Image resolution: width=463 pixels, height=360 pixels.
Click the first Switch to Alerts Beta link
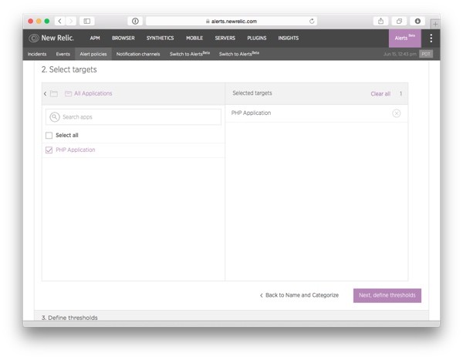point(190,54)
